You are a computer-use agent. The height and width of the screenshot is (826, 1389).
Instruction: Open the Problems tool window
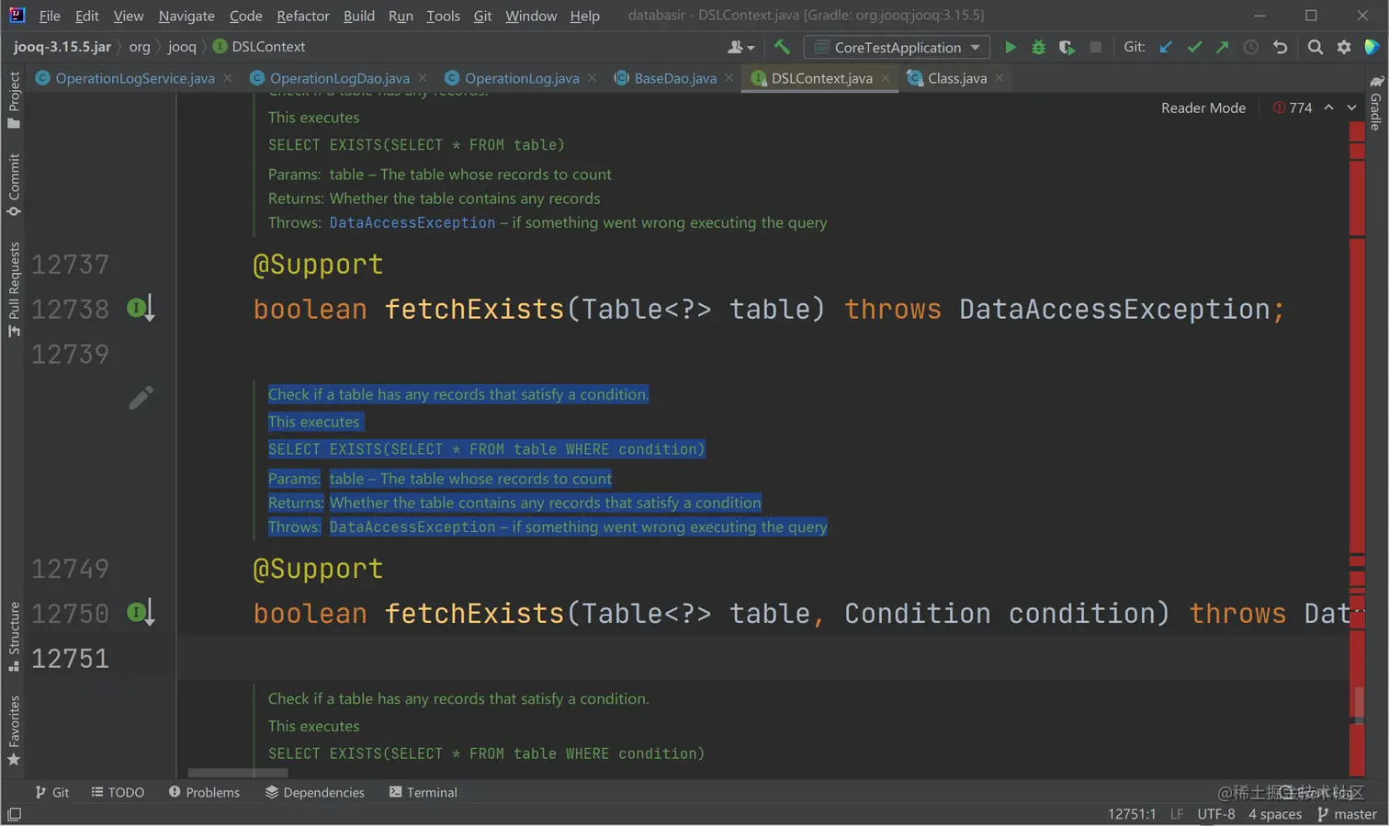click(204, 792)
